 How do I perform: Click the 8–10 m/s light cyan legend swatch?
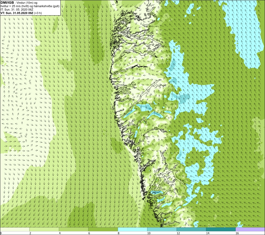(x=132, y=229)
